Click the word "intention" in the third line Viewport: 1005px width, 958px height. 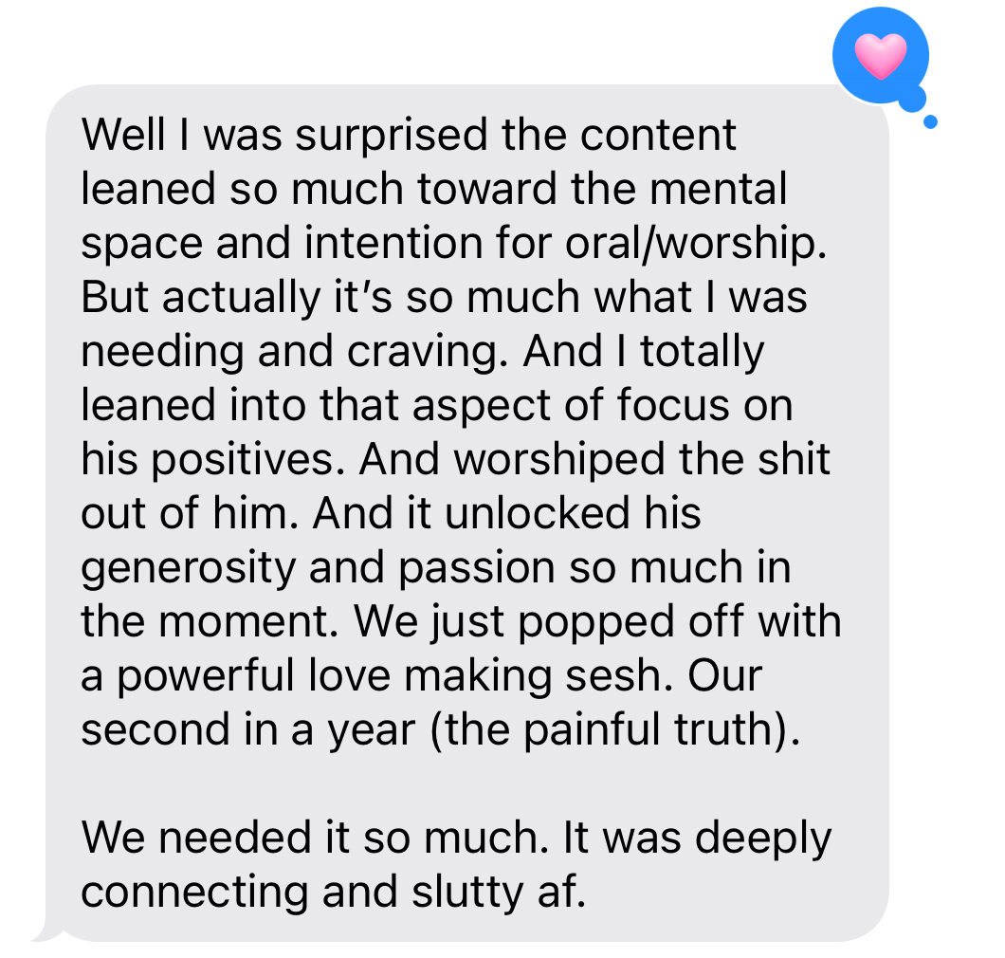pyautogui.click(x=393, y=243)
